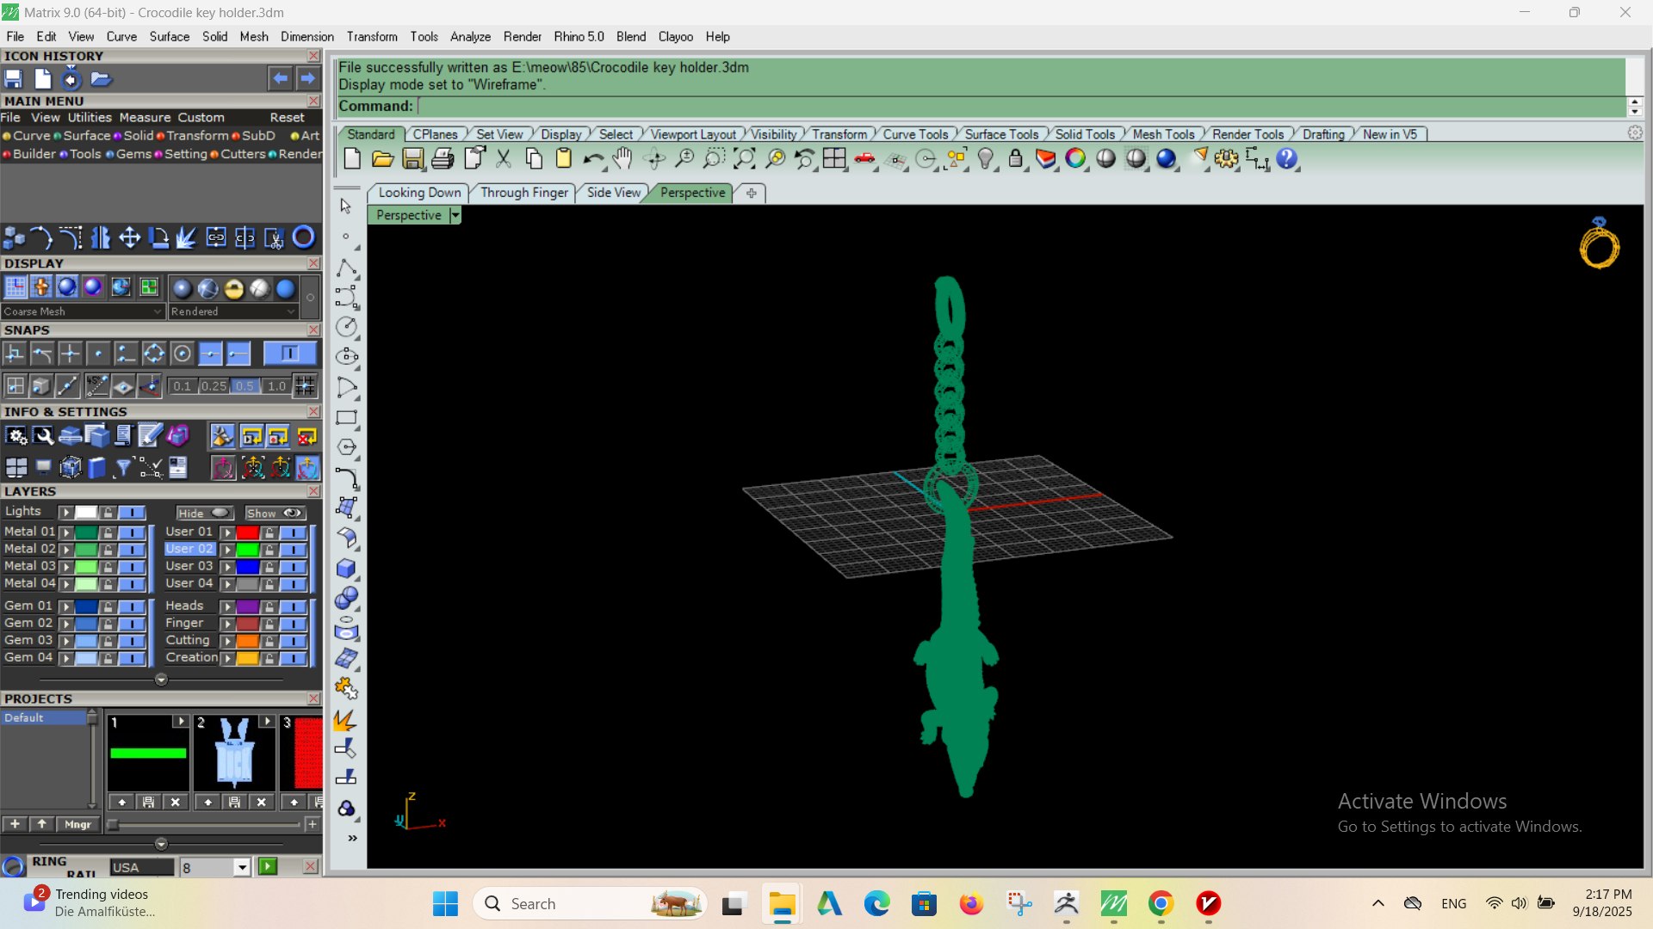Open the Coarse Mesh dropdown
Image resolution: width=1653 pixels, height=929 pixels.
(82, 311)
